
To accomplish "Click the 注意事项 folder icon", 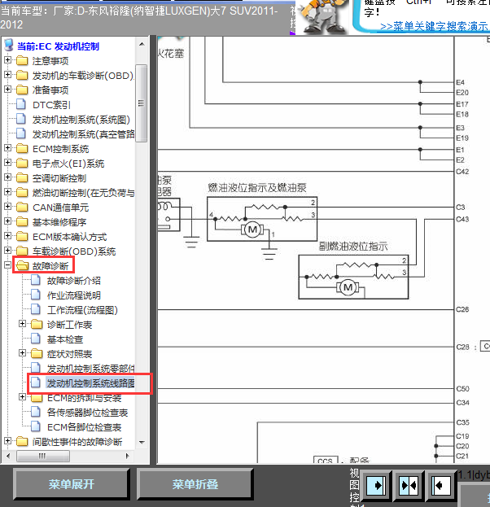I will [x=22, y=60].
